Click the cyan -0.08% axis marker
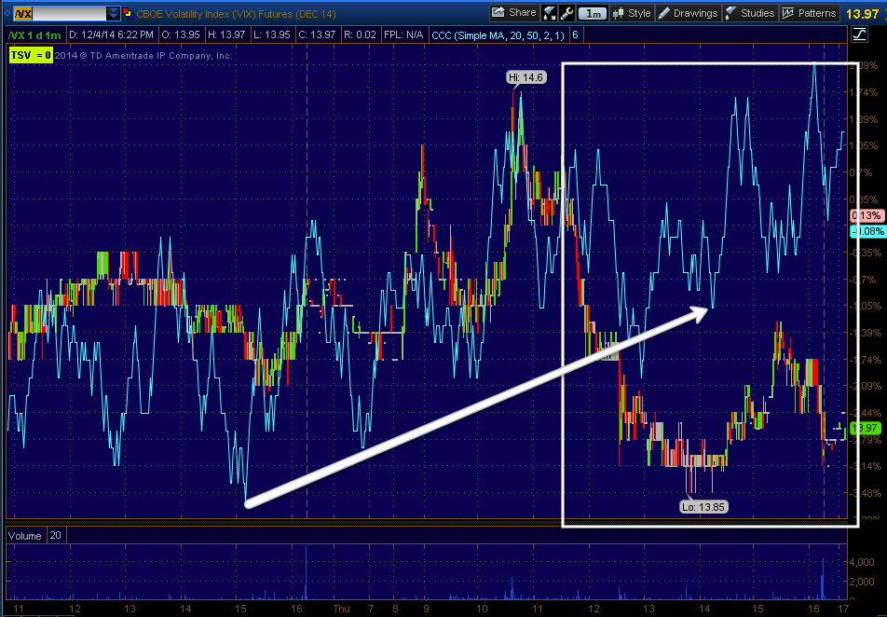 pyautogui.click(x=867, y=231)
